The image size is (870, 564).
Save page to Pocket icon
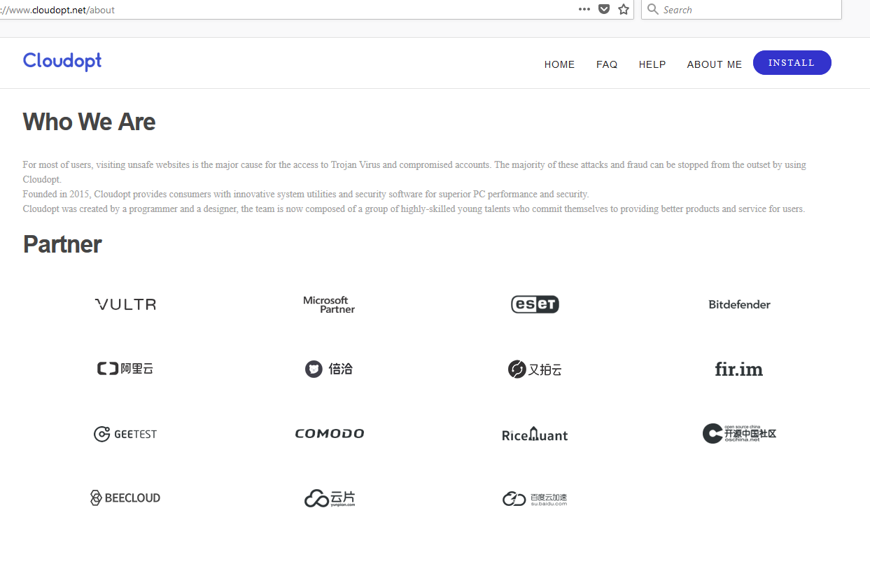pyautogui.click(x=604, y=10)
